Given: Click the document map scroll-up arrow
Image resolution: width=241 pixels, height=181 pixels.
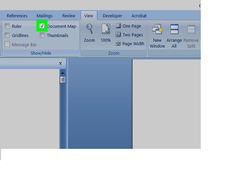Looking at the screenshot, I should (63, 73).
